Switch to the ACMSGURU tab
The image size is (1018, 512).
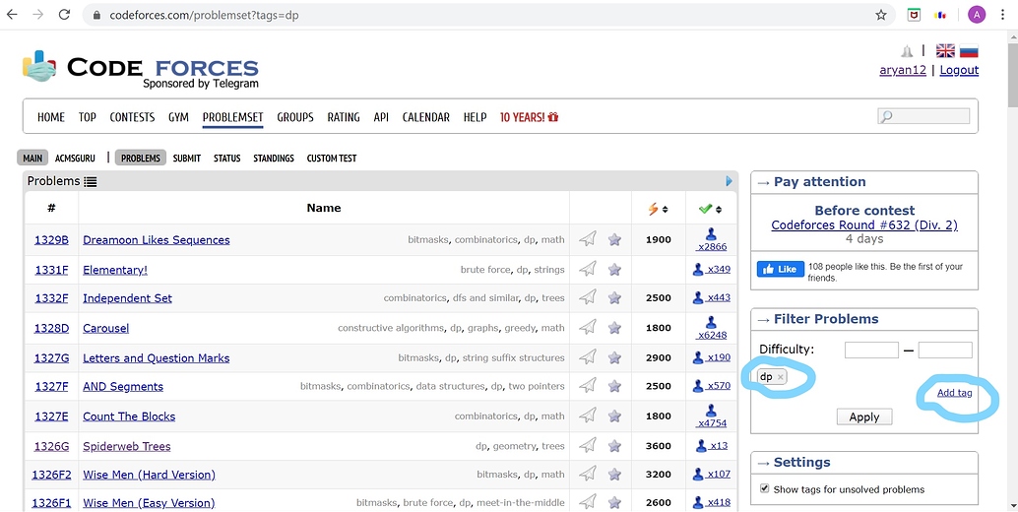75,159
